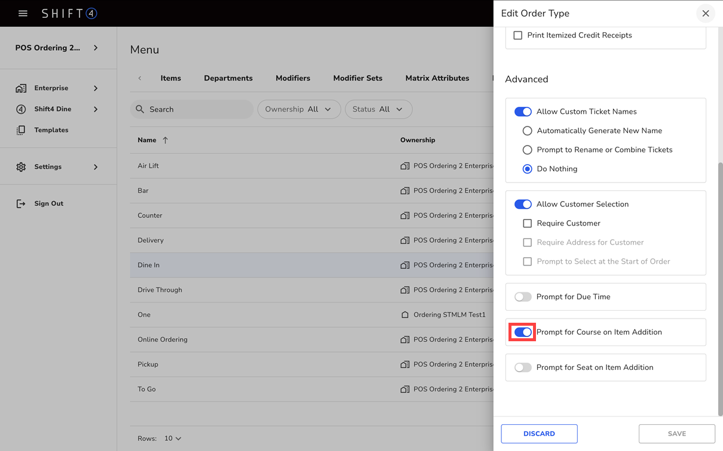Switch to the Items tab
This screenshot has width=723, height=451.
pyautogui.click(x=171, y=78)
